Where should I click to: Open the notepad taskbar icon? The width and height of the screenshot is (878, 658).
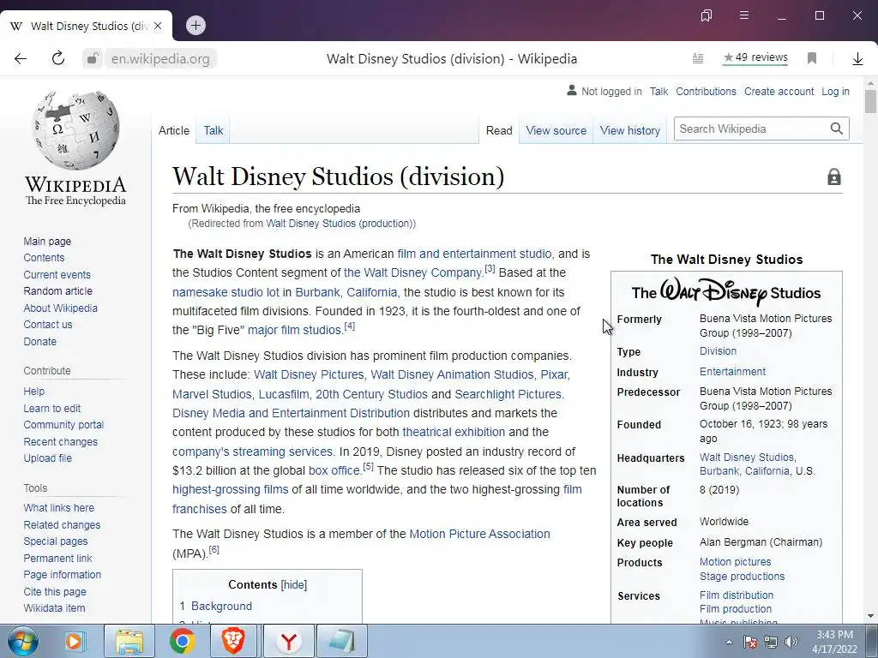(x=342, y=641)
